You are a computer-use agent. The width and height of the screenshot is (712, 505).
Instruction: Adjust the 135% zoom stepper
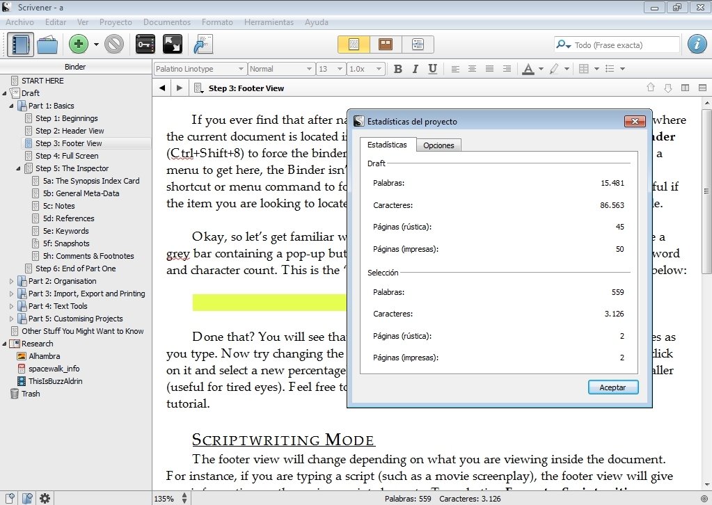pyautogui.click(x=184, y=499)
